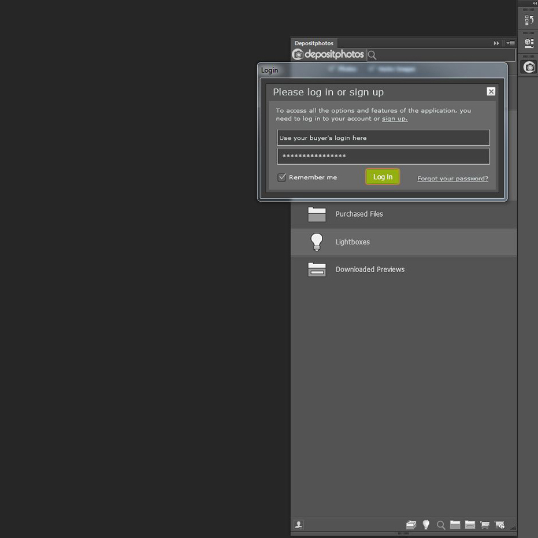Screen dimensions: 538x538
Task: Click the lightbulb icon in bottom bar
Action: [x=426, y=524]
